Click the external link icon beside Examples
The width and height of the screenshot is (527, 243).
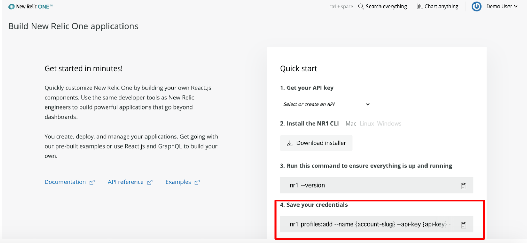pyautogui.click(x=197, y=182)
